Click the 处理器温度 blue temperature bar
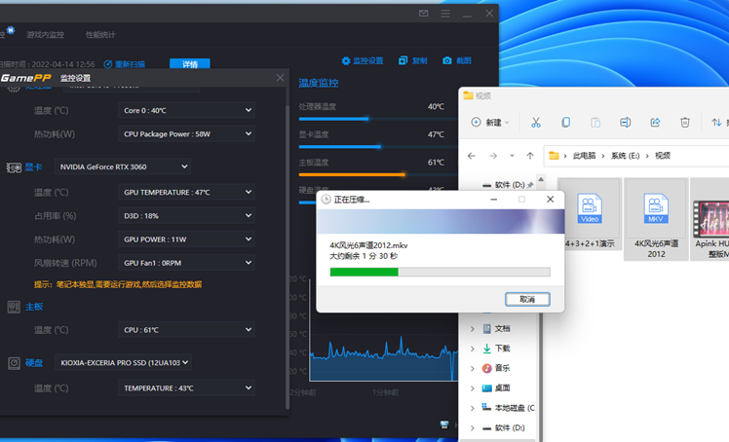The image size is (729, 442). 333,119
